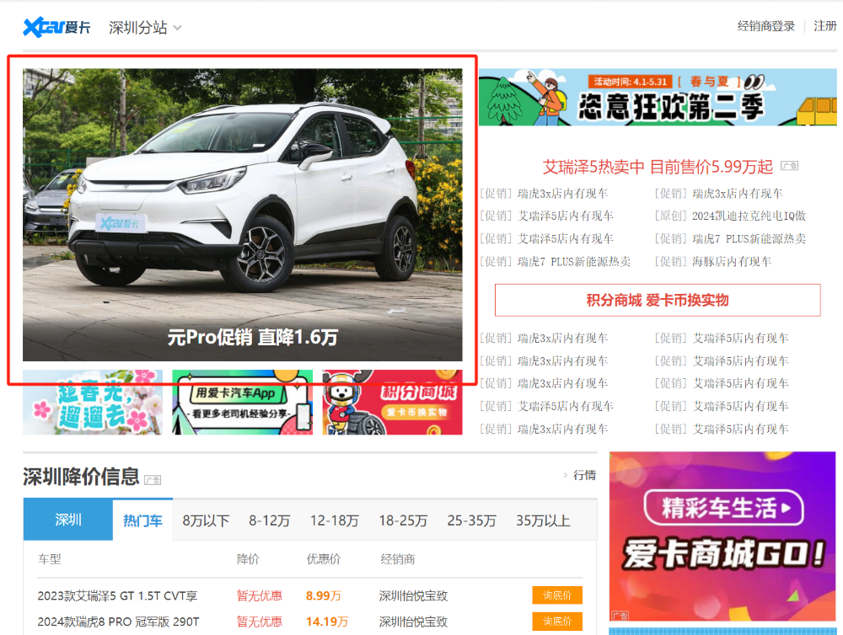Select the 热门车 tab
Screen dimensions: 843x635
tap(142, 520)
